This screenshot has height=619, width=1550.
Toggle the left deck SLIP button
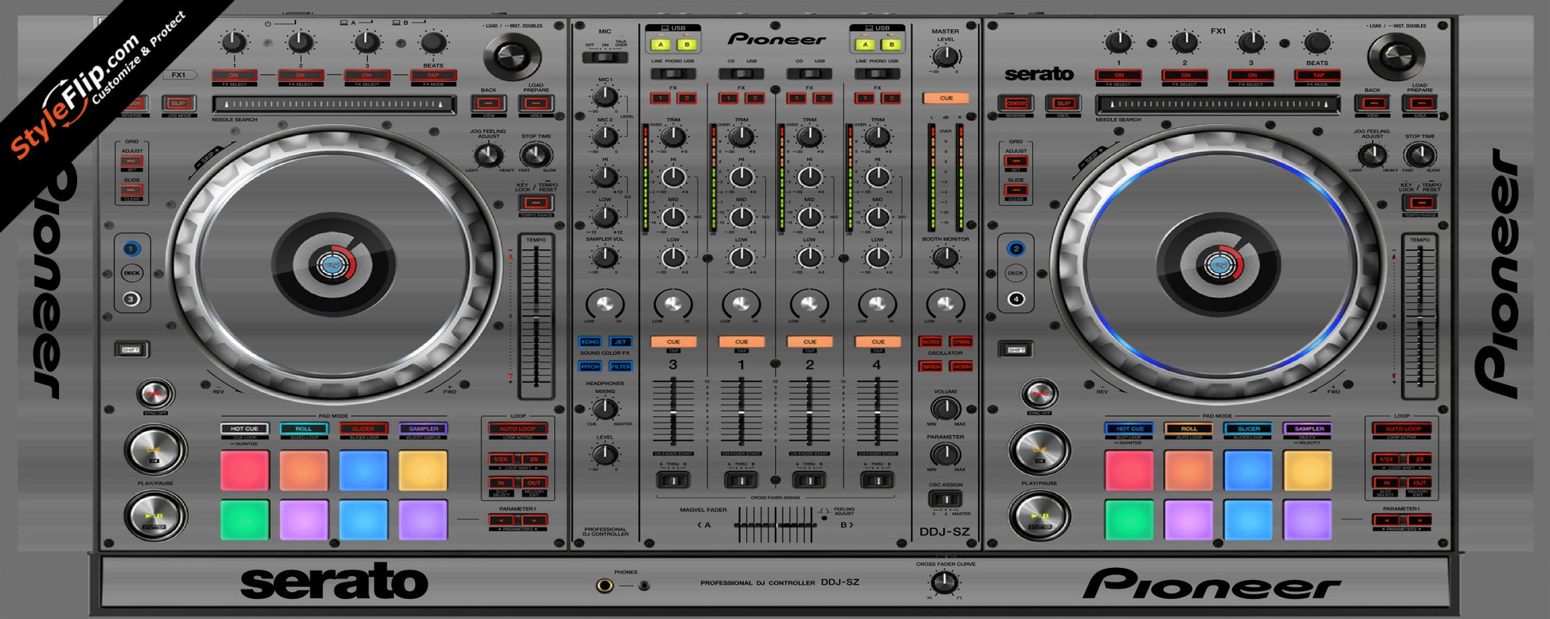click(x=178, y=103)
